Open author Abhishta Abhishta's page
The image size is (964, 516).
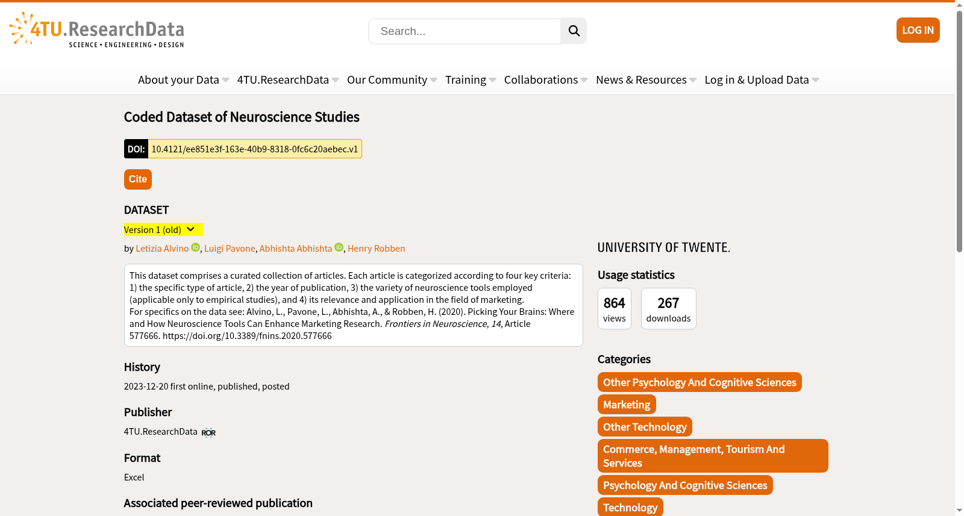click(x=296, y=248)
